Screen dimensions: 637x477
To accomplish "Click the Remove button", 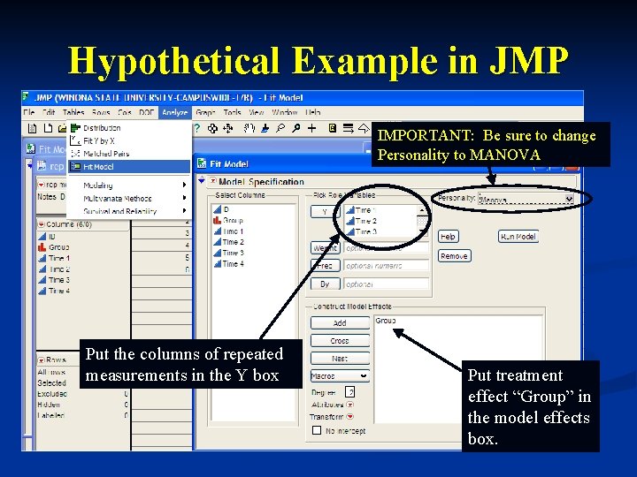I will coord(454,256).
